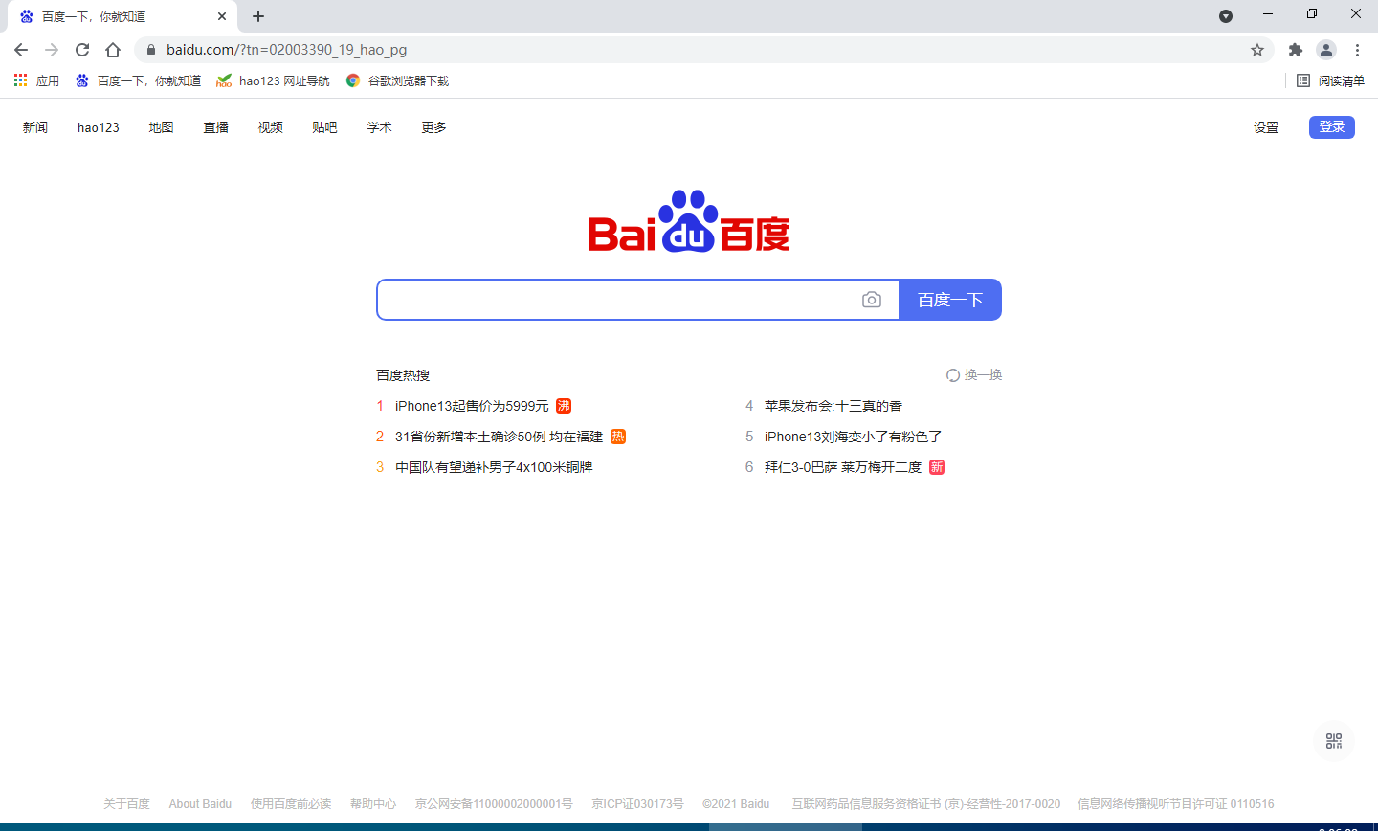1378x831 pixels.
Task: Open the 视频 navigation link
Action: pyautogui.click(x=271, y=127)
